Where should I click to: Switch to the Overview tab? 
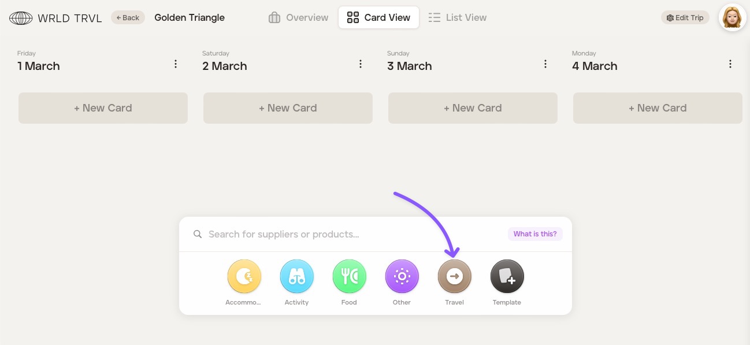point(298,18)
